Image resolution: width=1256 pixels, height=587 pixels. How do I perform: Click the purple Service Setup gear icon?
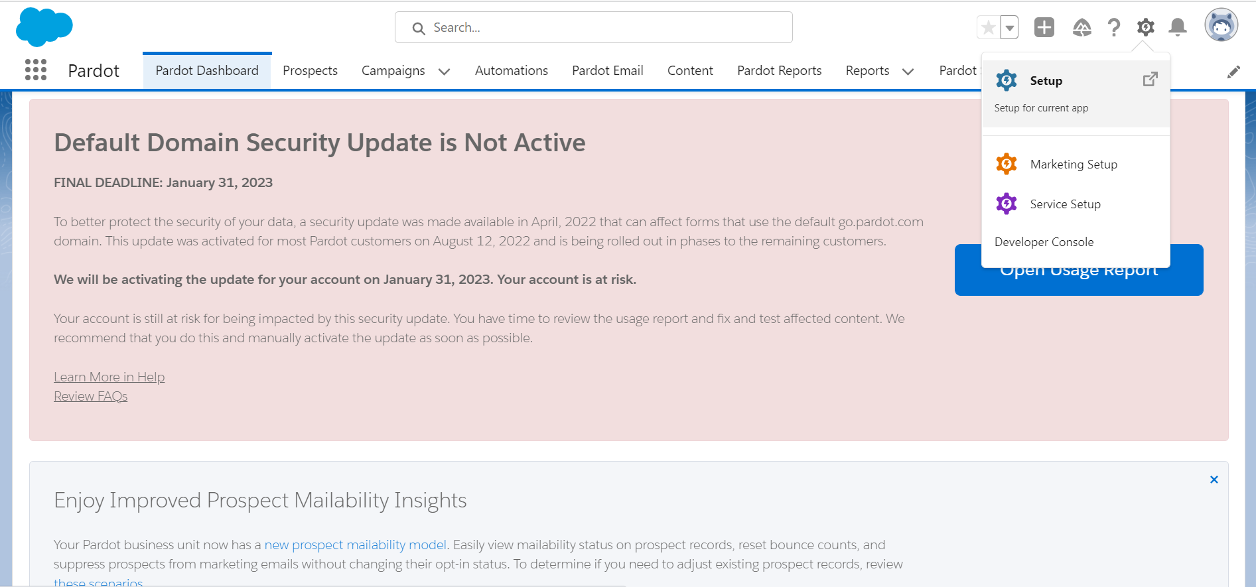click(1007, 204)
